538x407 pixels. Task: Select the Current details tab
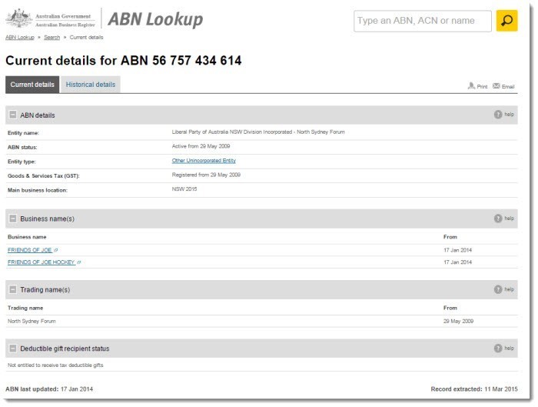(x=32, y=85)
